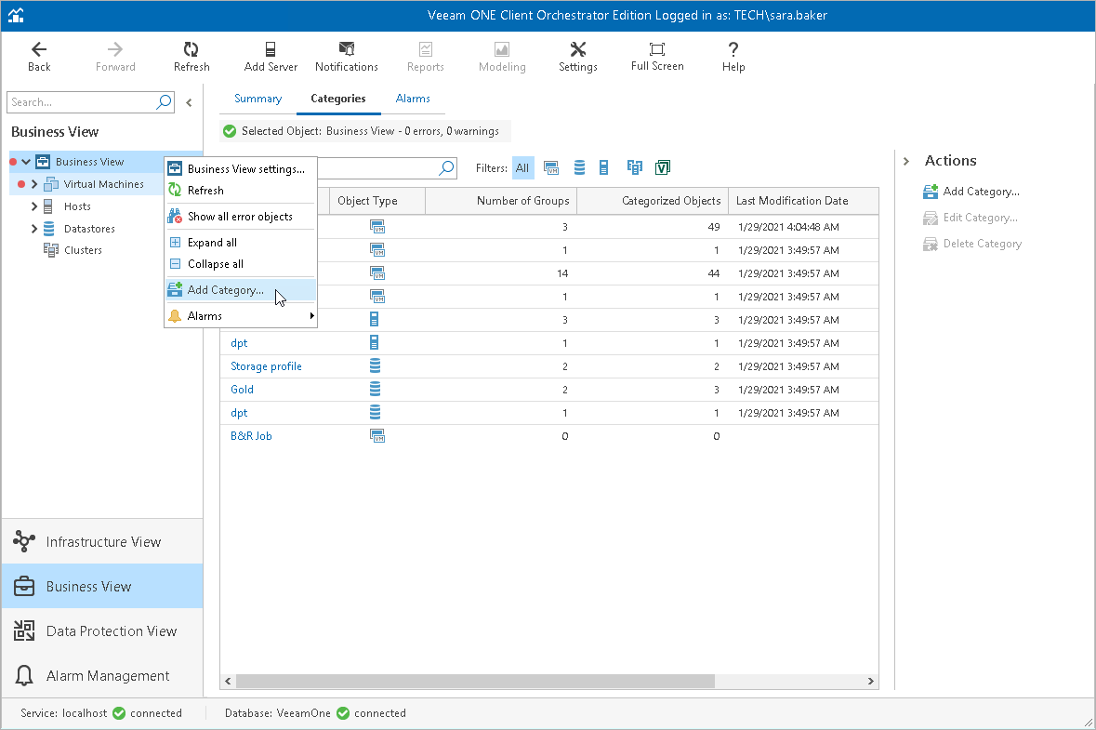1096x730 pixels.
Task: Click Add Category in Actions pane
Action: [981, 192]
